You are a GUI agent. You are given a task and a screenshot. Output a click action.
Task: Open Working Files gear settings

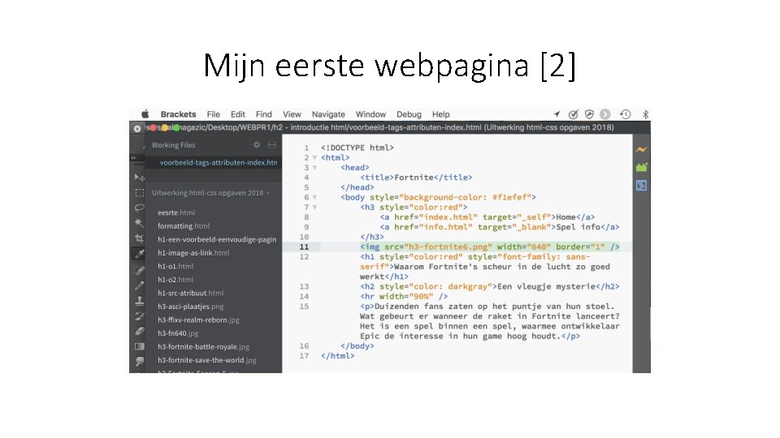pyautogui.click(x=257, y=145)
